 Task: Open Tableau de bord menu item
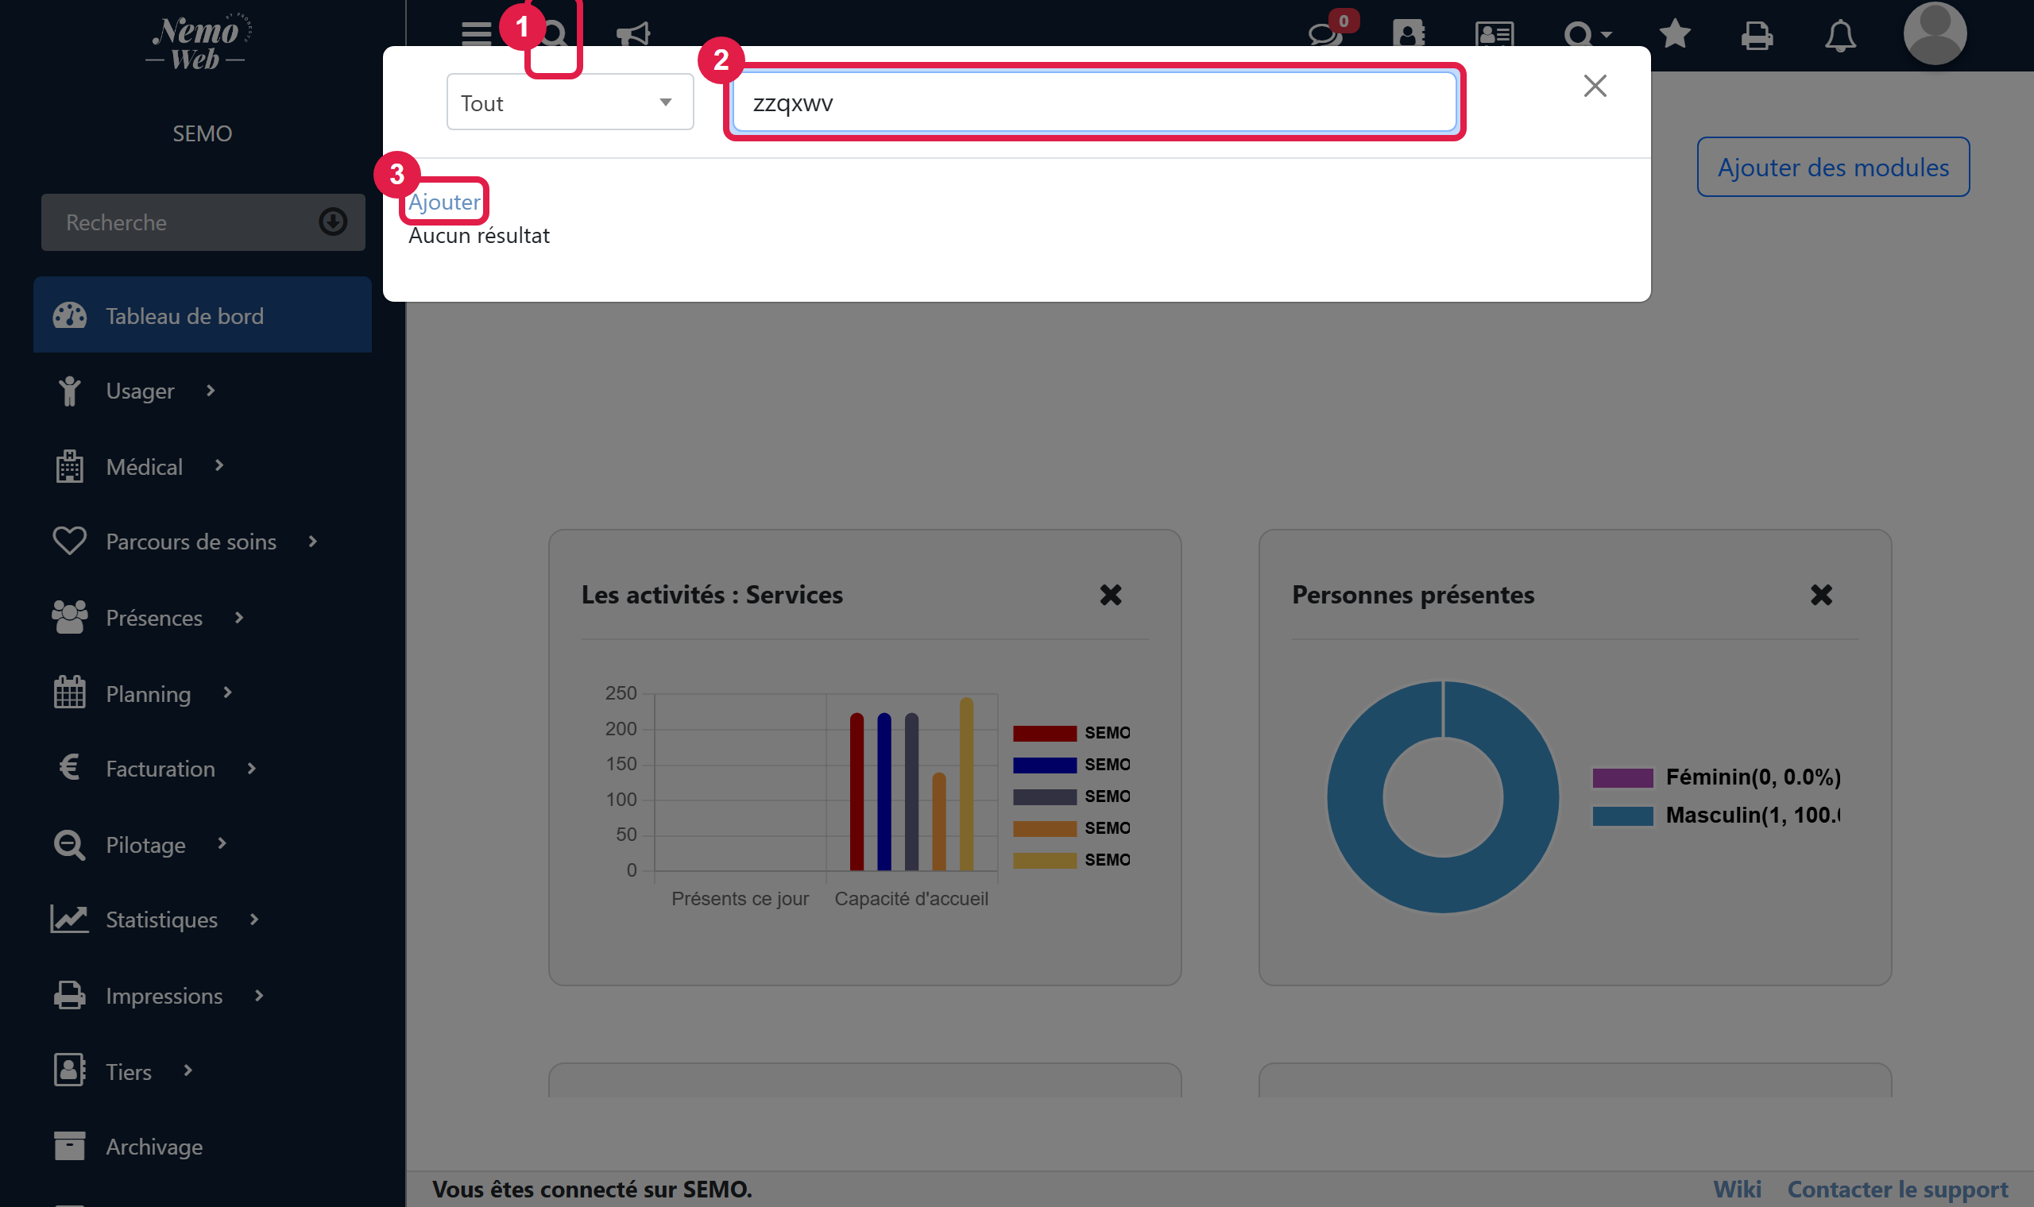coord(203,315)
